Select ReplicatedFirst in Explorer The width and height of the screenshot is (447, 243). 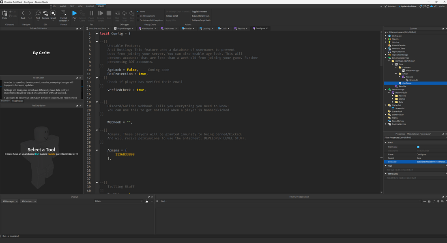tap(398, 51)
